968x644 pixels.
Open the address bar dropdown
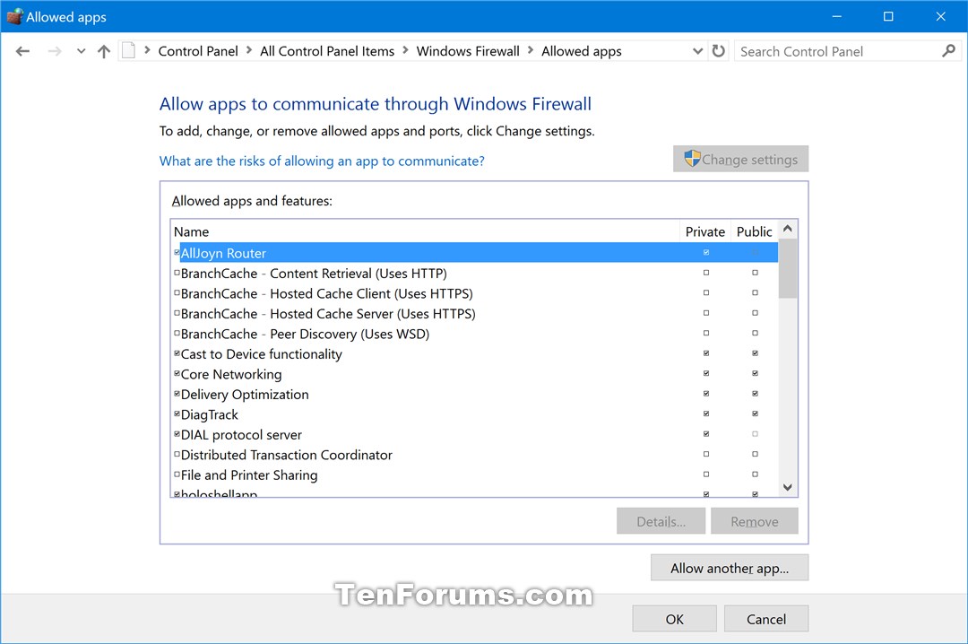(697, 51)
